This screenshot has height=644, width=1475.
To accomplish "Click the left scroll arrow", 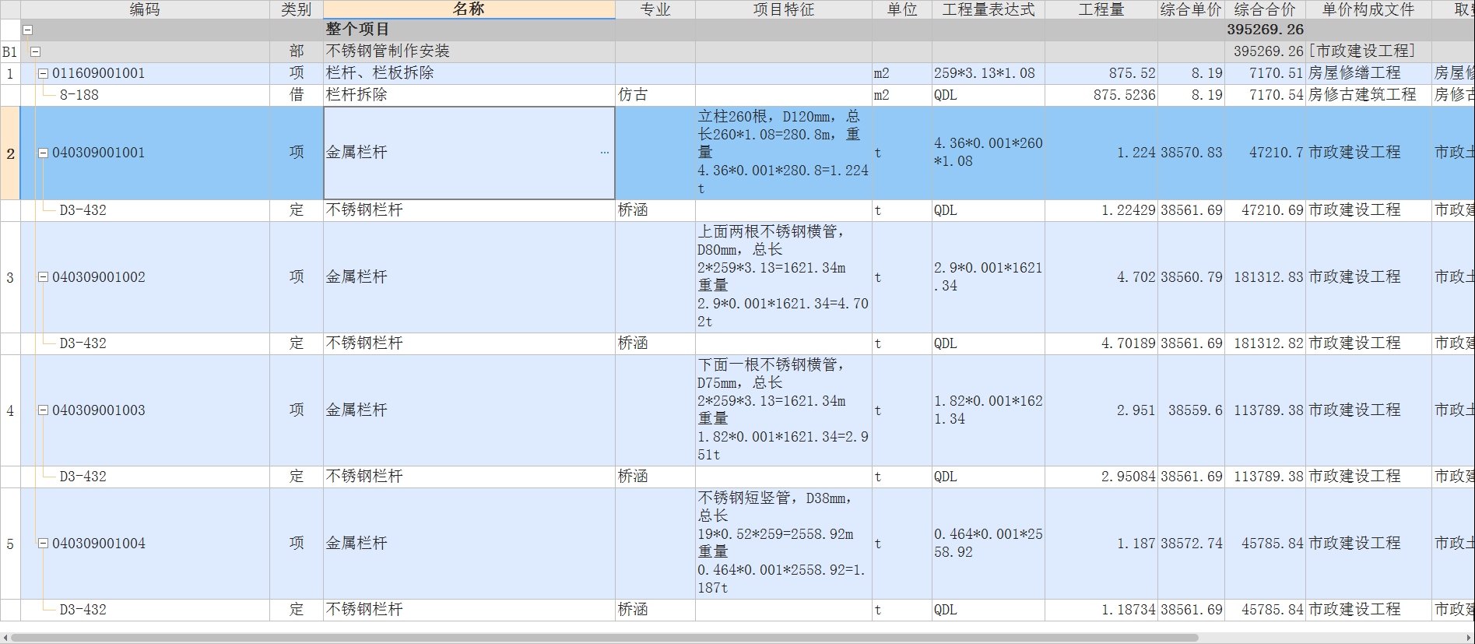I will click(x=5, y=638).
